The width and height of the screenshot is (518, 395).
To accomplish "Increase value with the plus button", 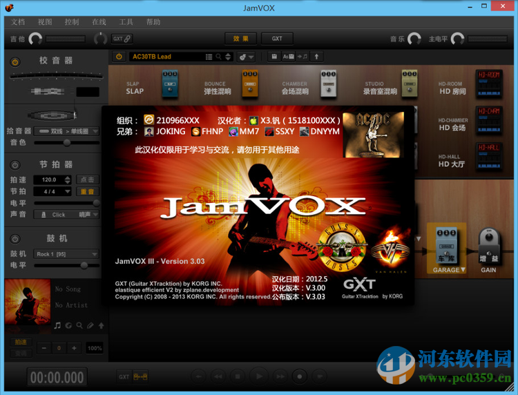I will click(74, 348).
